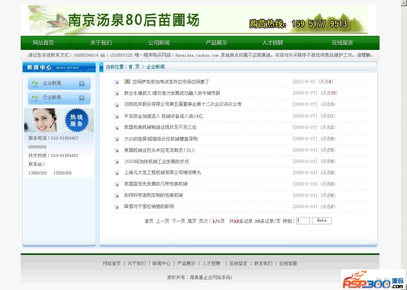Click the green refresh icon on 行业新闻
407x290 pixels.
click(x=35, y=98)
